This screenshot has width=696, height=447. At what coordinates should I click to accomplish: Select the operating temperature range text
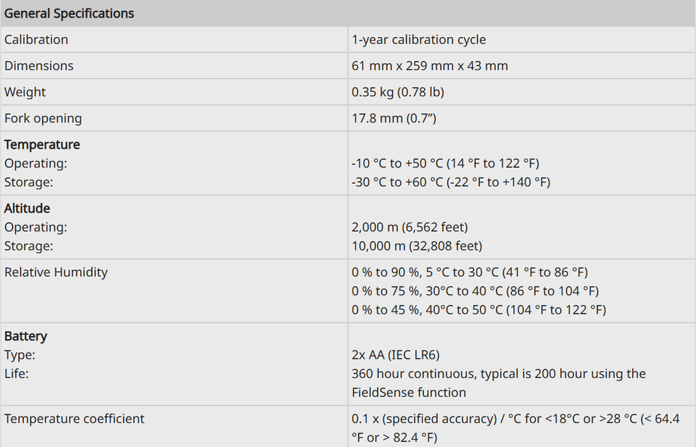point(445,163)
